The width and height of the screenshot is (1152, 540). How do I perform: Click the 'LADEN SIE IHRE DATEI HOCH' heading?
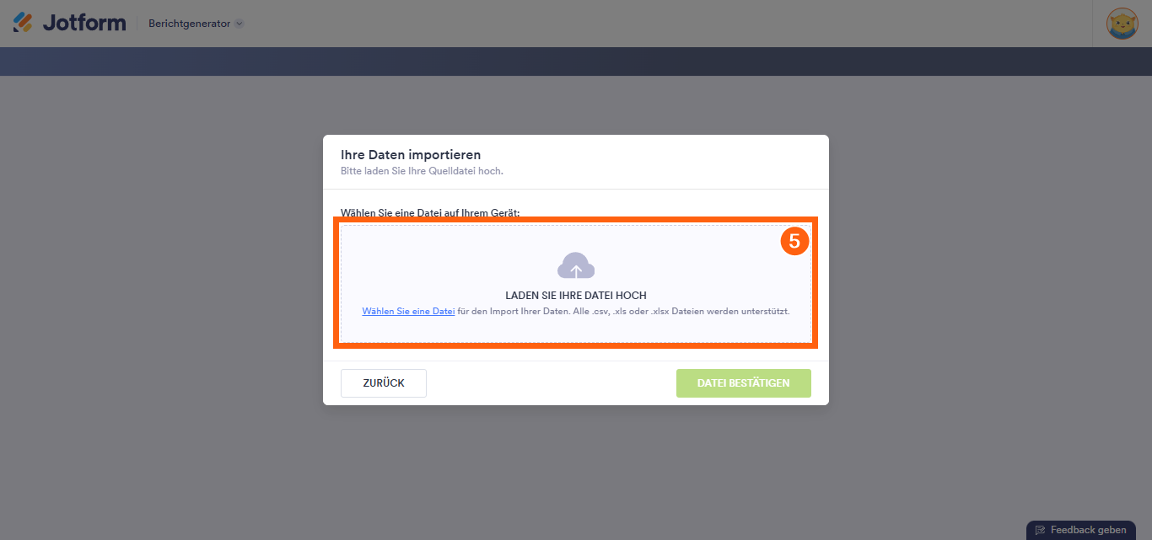pos(576,296)
